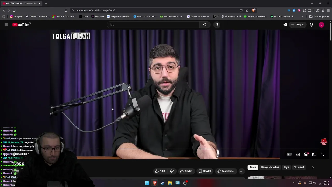
Task: Switch player to theater mode
Action: pyautogui.click(x=314, y=154)
